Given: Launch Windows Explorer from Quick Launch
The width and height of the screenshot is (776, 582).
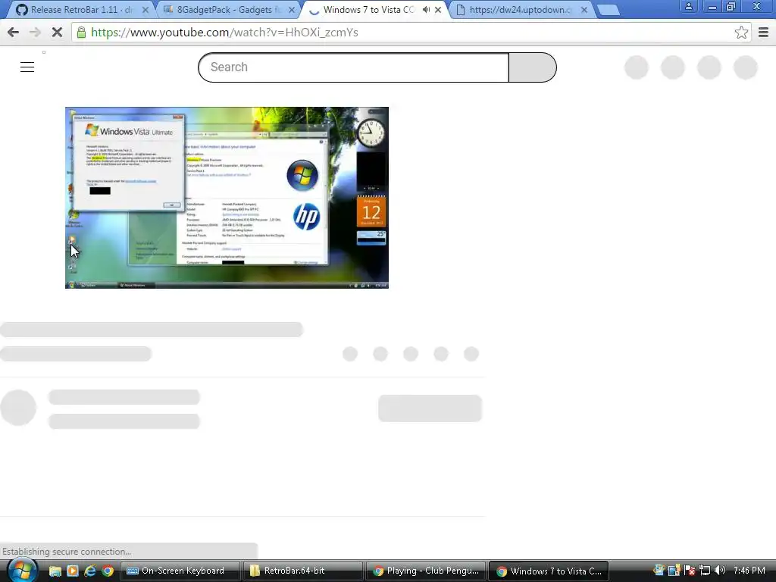Looking at the screenshot, I should [x=55, y=571].
